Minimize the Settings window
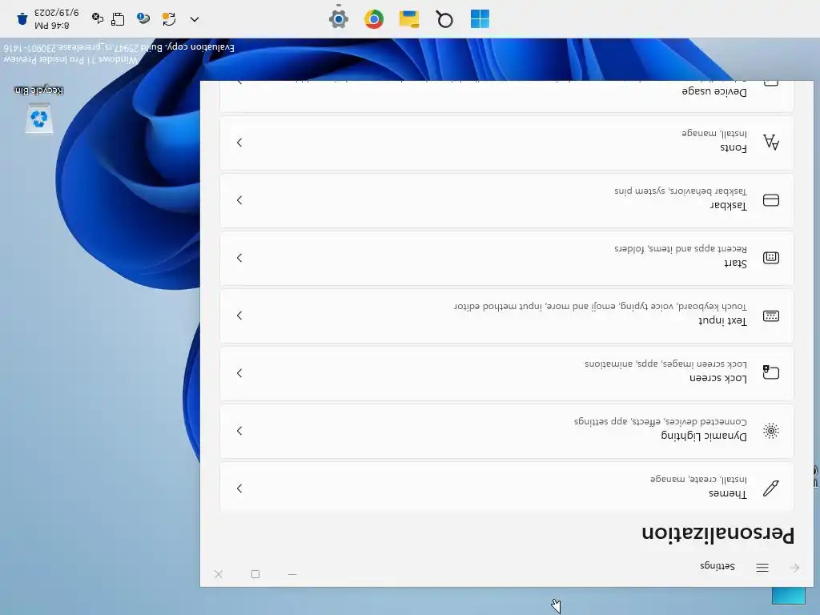The image size is (820, 615). coord(292,574)
